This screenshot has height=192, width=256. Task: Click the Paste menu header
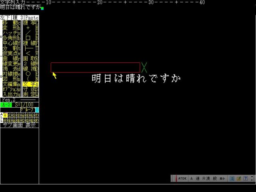pos(31,18)
